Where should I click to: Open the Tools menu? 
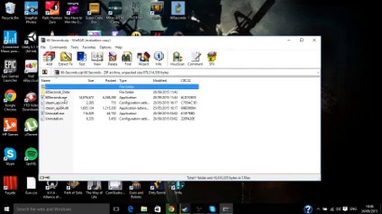pyautogui.click(x=75, y=47)
